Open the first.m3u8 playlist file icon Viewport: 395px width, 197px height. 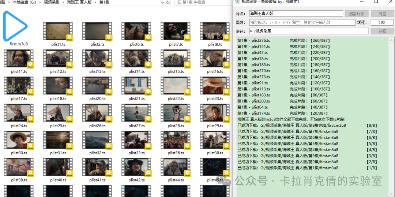[x=15, y=26]
